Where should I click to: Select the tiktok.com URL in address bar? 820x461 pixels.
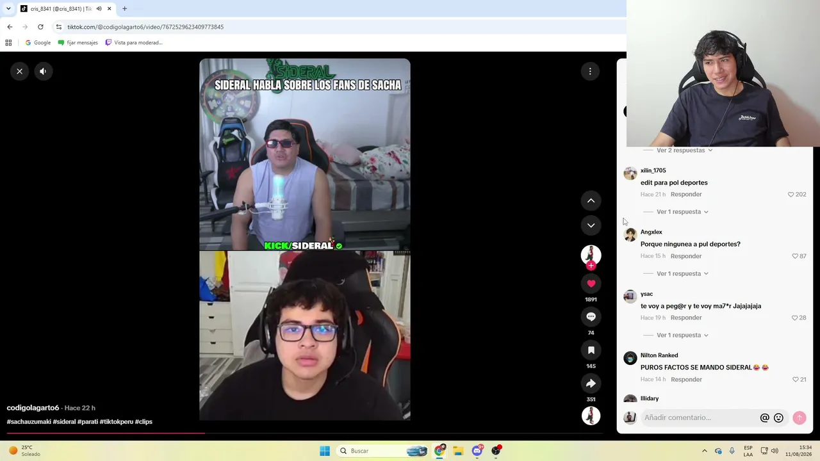coord(145,27)
